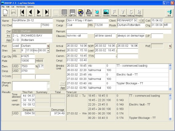175x131 pixels.
Task: Click the lookup icon beside Durban port field
Action: 48,46
